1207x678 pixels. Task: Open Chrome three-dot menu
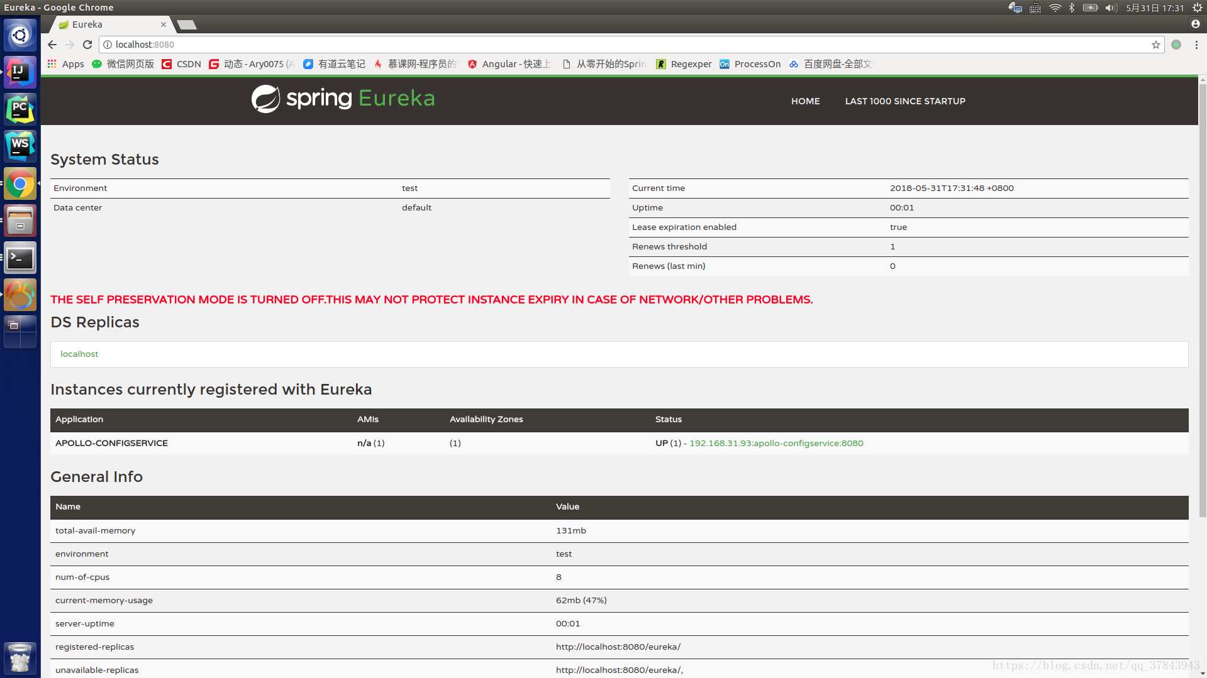click(x=1196, y=45)
